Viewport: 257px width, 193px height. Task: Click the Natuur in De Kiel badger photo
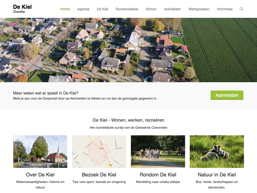coord(217,152)
